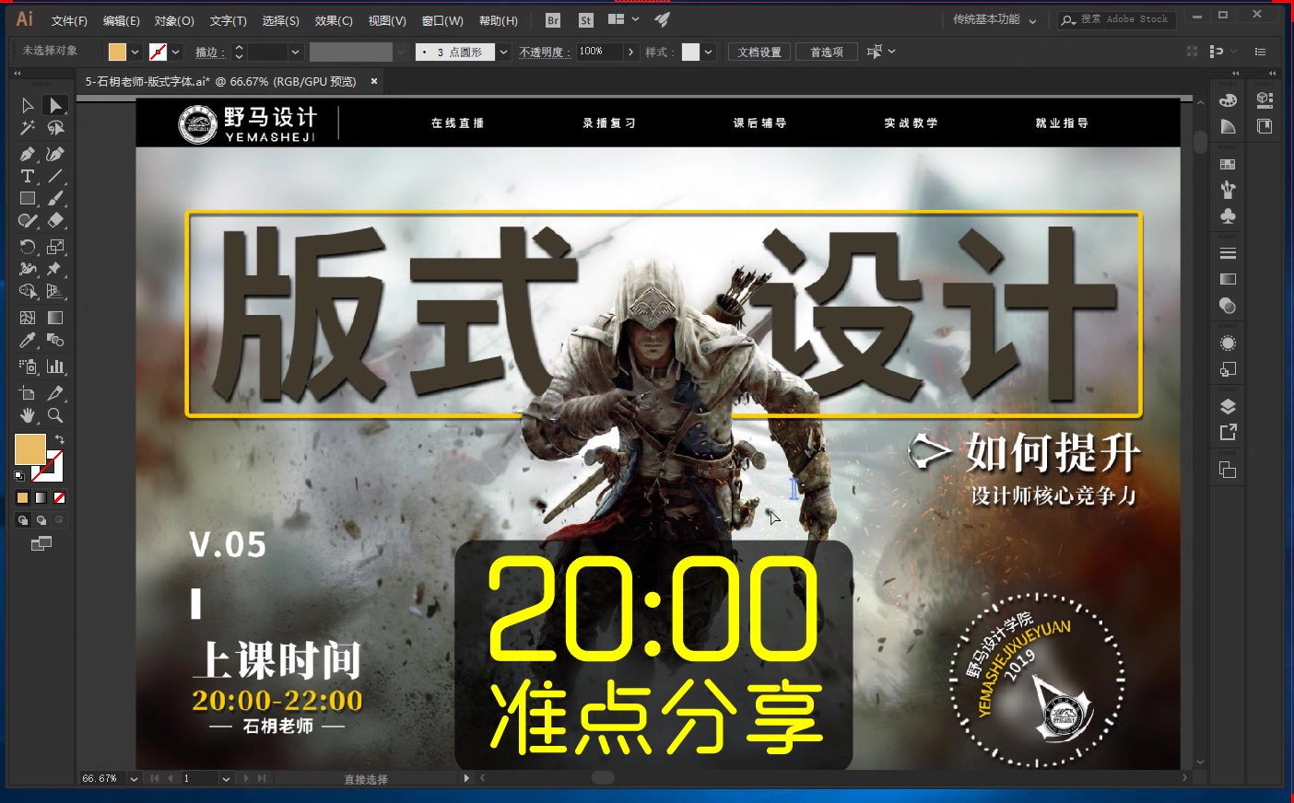Screen dimensions: 1294x803
Task: Open the 窗口 menu
Action: (x=441, y=20)
